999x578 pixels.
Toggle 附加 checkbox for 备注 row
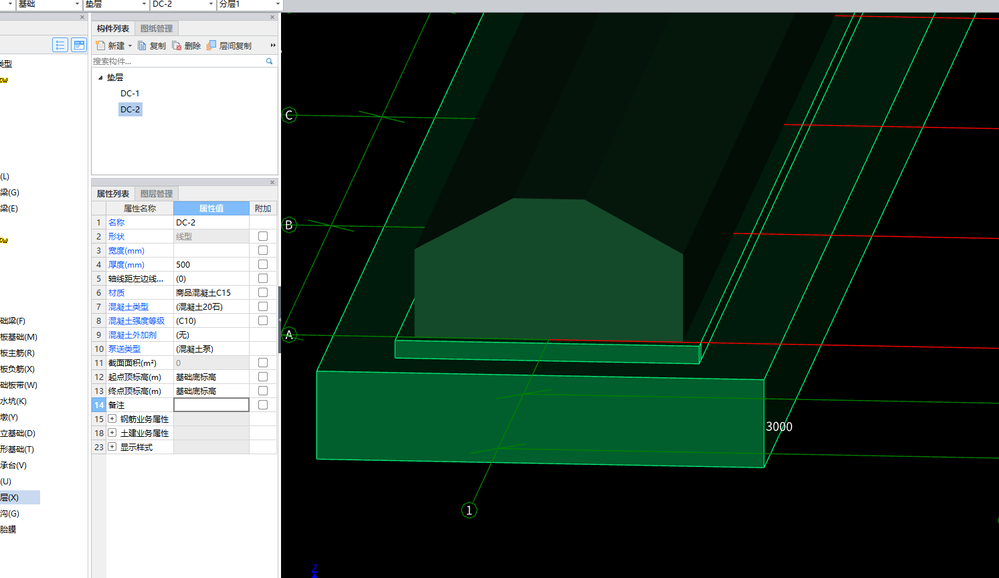(263, 405)
